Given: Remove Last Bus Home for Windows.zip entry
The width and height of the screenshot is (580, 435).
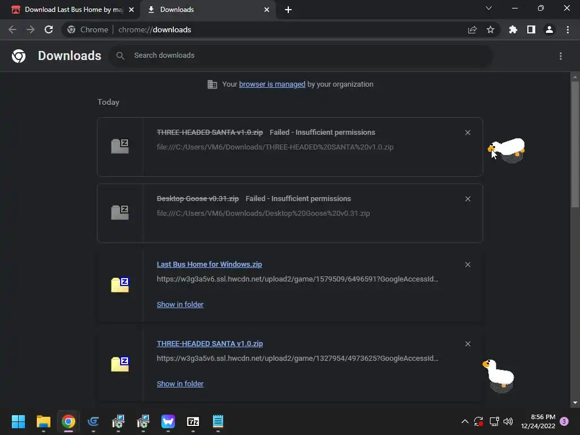Looking at the screenshot, I should tap(467, 265).
